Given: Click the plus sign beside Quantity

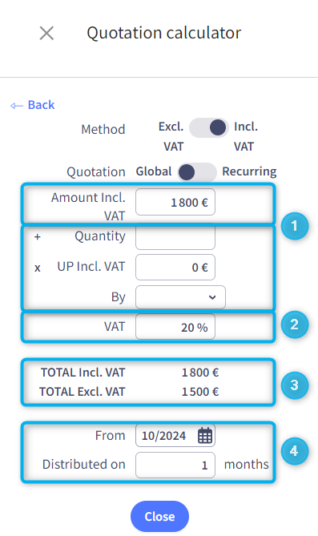Looking at the screenshot, I should [38, 236].
